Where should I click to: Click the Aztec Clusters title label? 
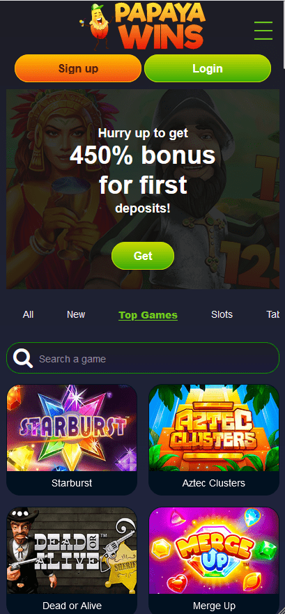(214, 483)
